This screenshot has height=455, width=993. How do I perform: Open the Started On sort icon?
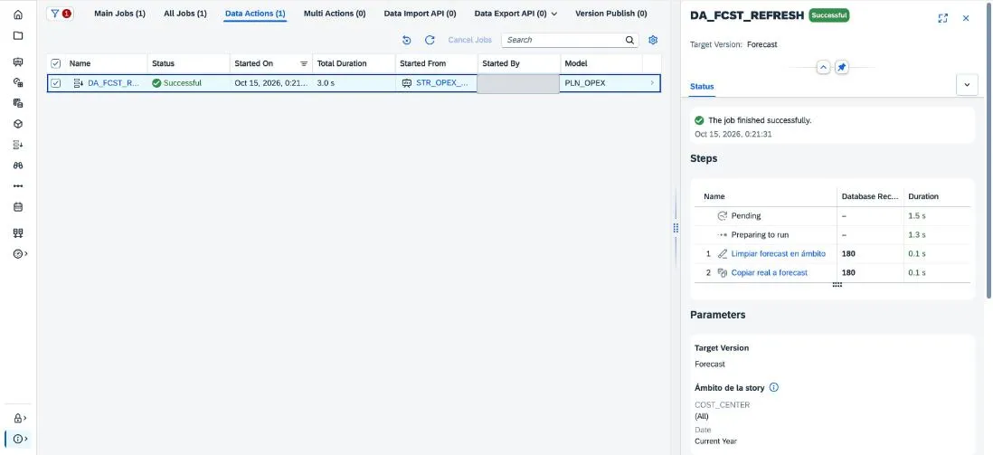click(304, 64)
